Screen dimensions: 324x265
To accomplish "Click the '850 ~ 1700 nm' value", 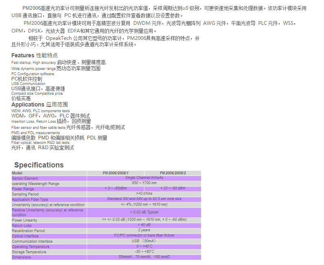I will coord(144,183).
